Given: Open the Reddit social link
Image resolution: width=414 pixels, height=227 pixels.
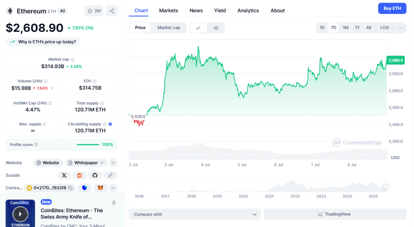Looking at the screenshot, I should (x=80, y=175).
